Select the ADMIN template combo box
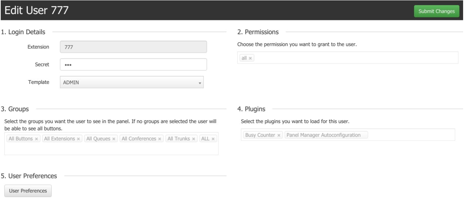Image resolution: width=466 pixels, height=203 pixels. coord(132,82)
